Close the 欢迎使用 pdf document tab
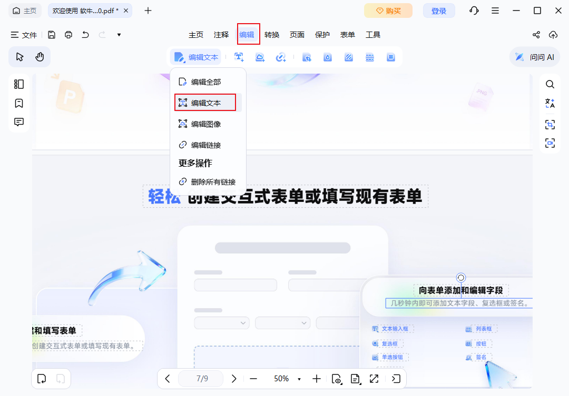This screenshot has height=396, width=569. [x=126, y=11]
